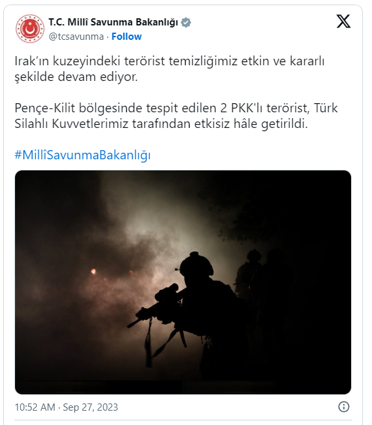
Task: Open the X logo link
Action: [x=343, y=22]
